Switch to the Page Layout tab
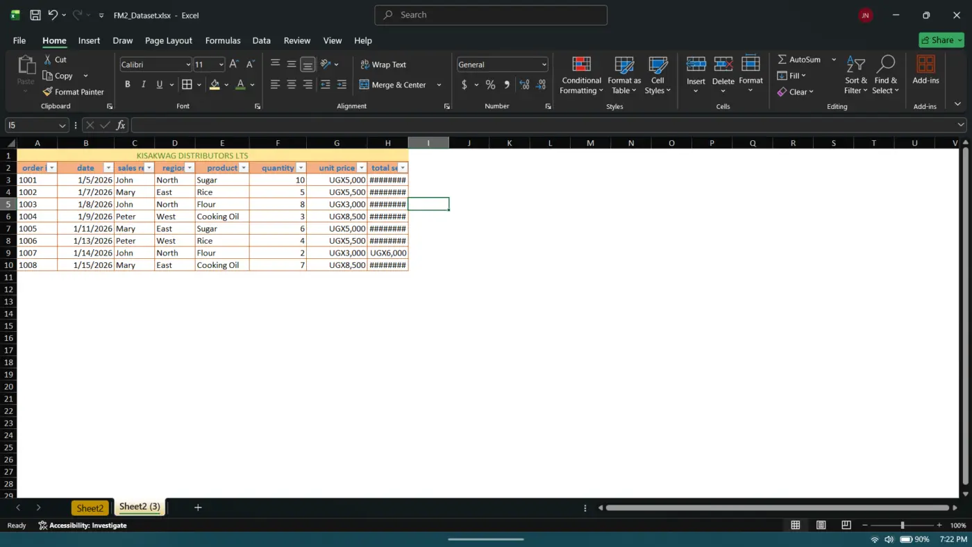Image resolution: width=972 pixels, height=547 pixels. pos(169,40)
